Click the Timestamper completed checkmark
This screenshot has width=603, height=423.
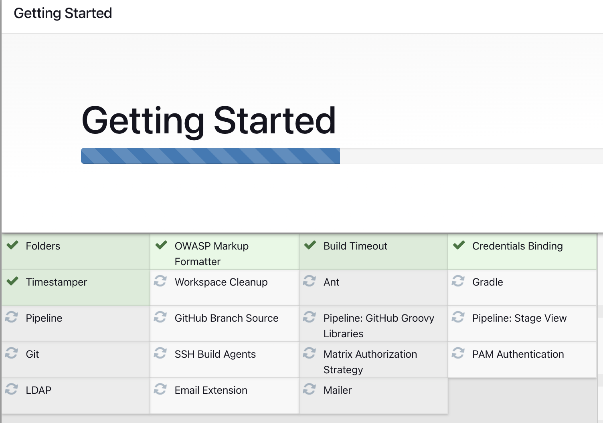(x=12, y=281)
